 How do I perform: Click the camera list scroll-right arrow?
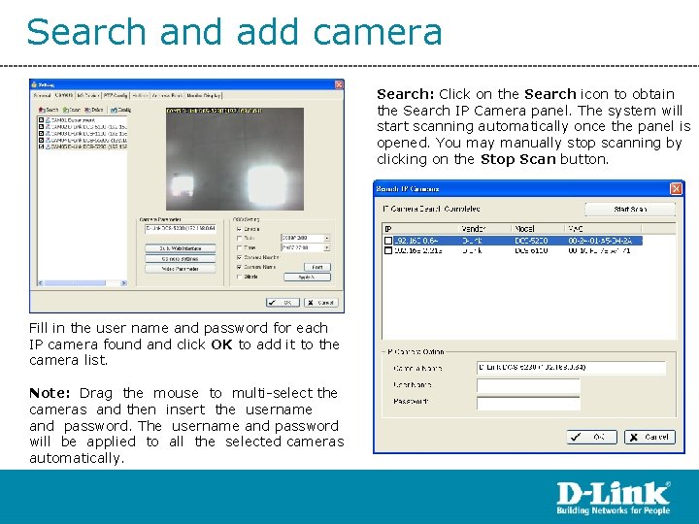(124, 283)
